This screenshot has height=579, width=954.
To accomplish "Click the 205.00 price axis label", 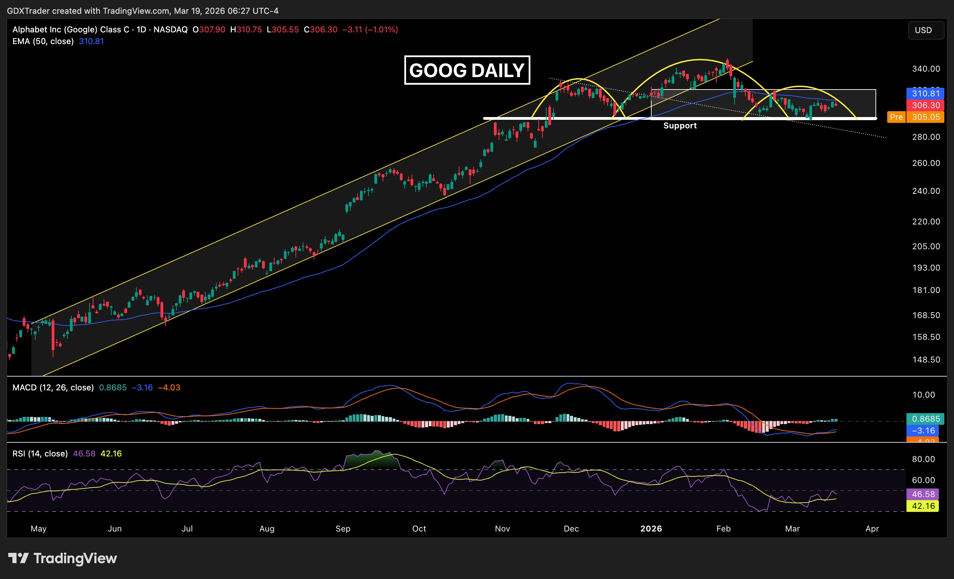I will pyautogui.click(x=926, y=246).
